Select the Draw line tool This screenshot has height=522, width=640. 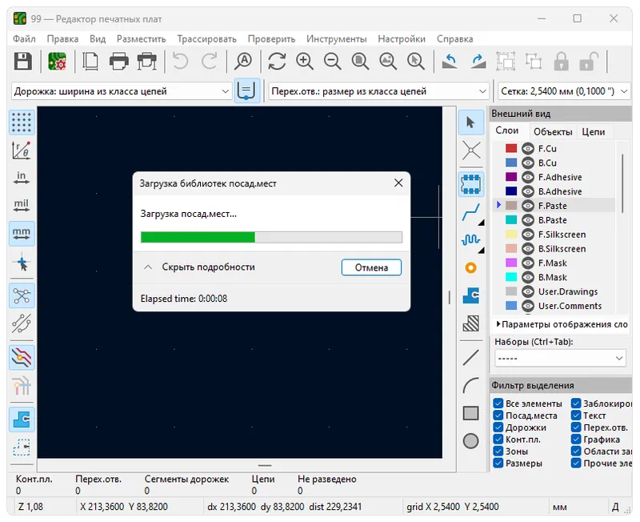point(471,358)
